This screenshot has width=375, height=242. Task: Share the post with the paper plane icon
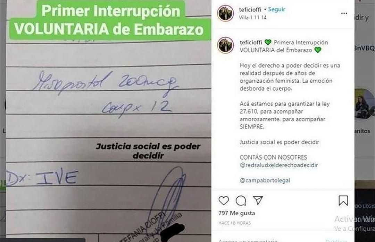(x=258, y=200)
